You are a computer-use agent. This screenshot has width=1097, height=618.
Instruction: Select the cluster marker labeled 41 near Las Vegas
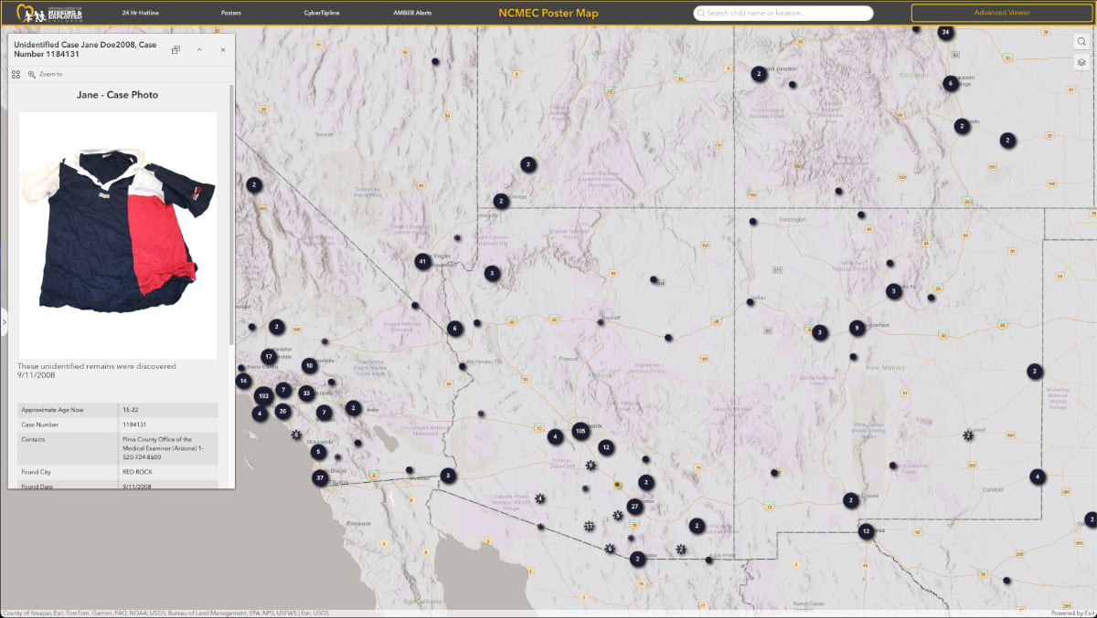(x=421, y=260)
